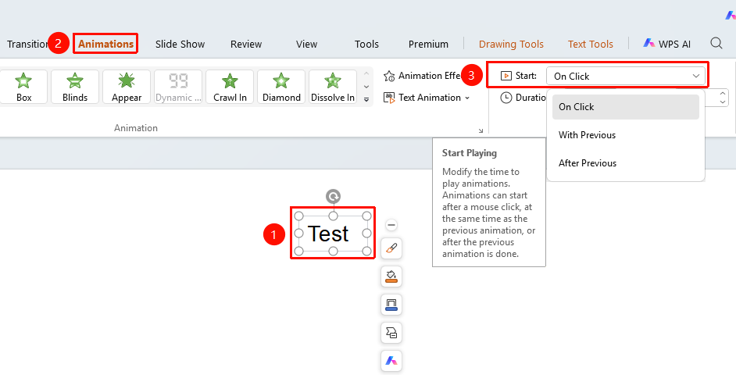
Task: Click the search magnifier icon
Action: tap(716, 43)
